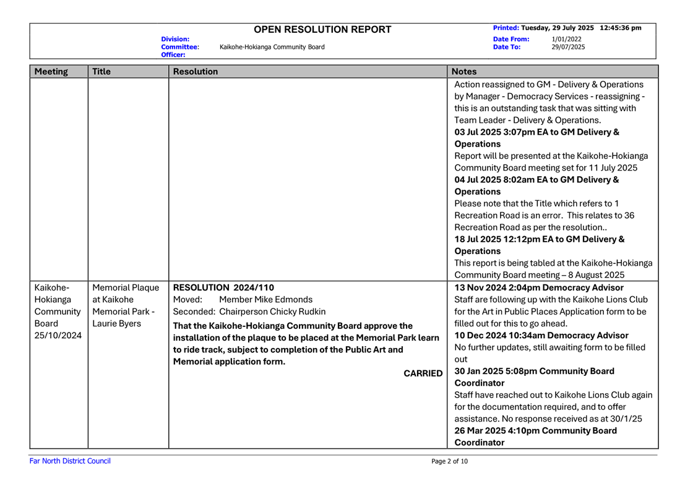Click the Printed: Tuesday, 29 July 2025 timestamp

pos(567,28)
